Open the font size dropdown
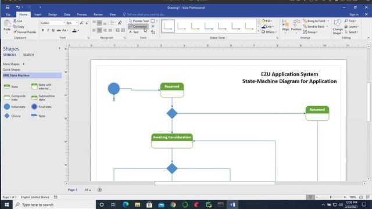 point(77,23)
